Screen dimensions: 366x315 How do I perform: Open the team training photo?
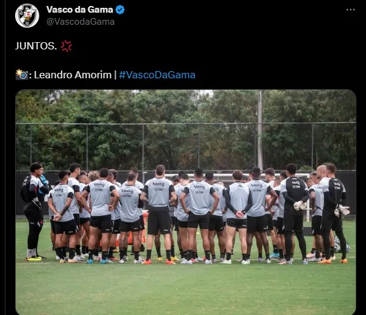tap(186, 202)
